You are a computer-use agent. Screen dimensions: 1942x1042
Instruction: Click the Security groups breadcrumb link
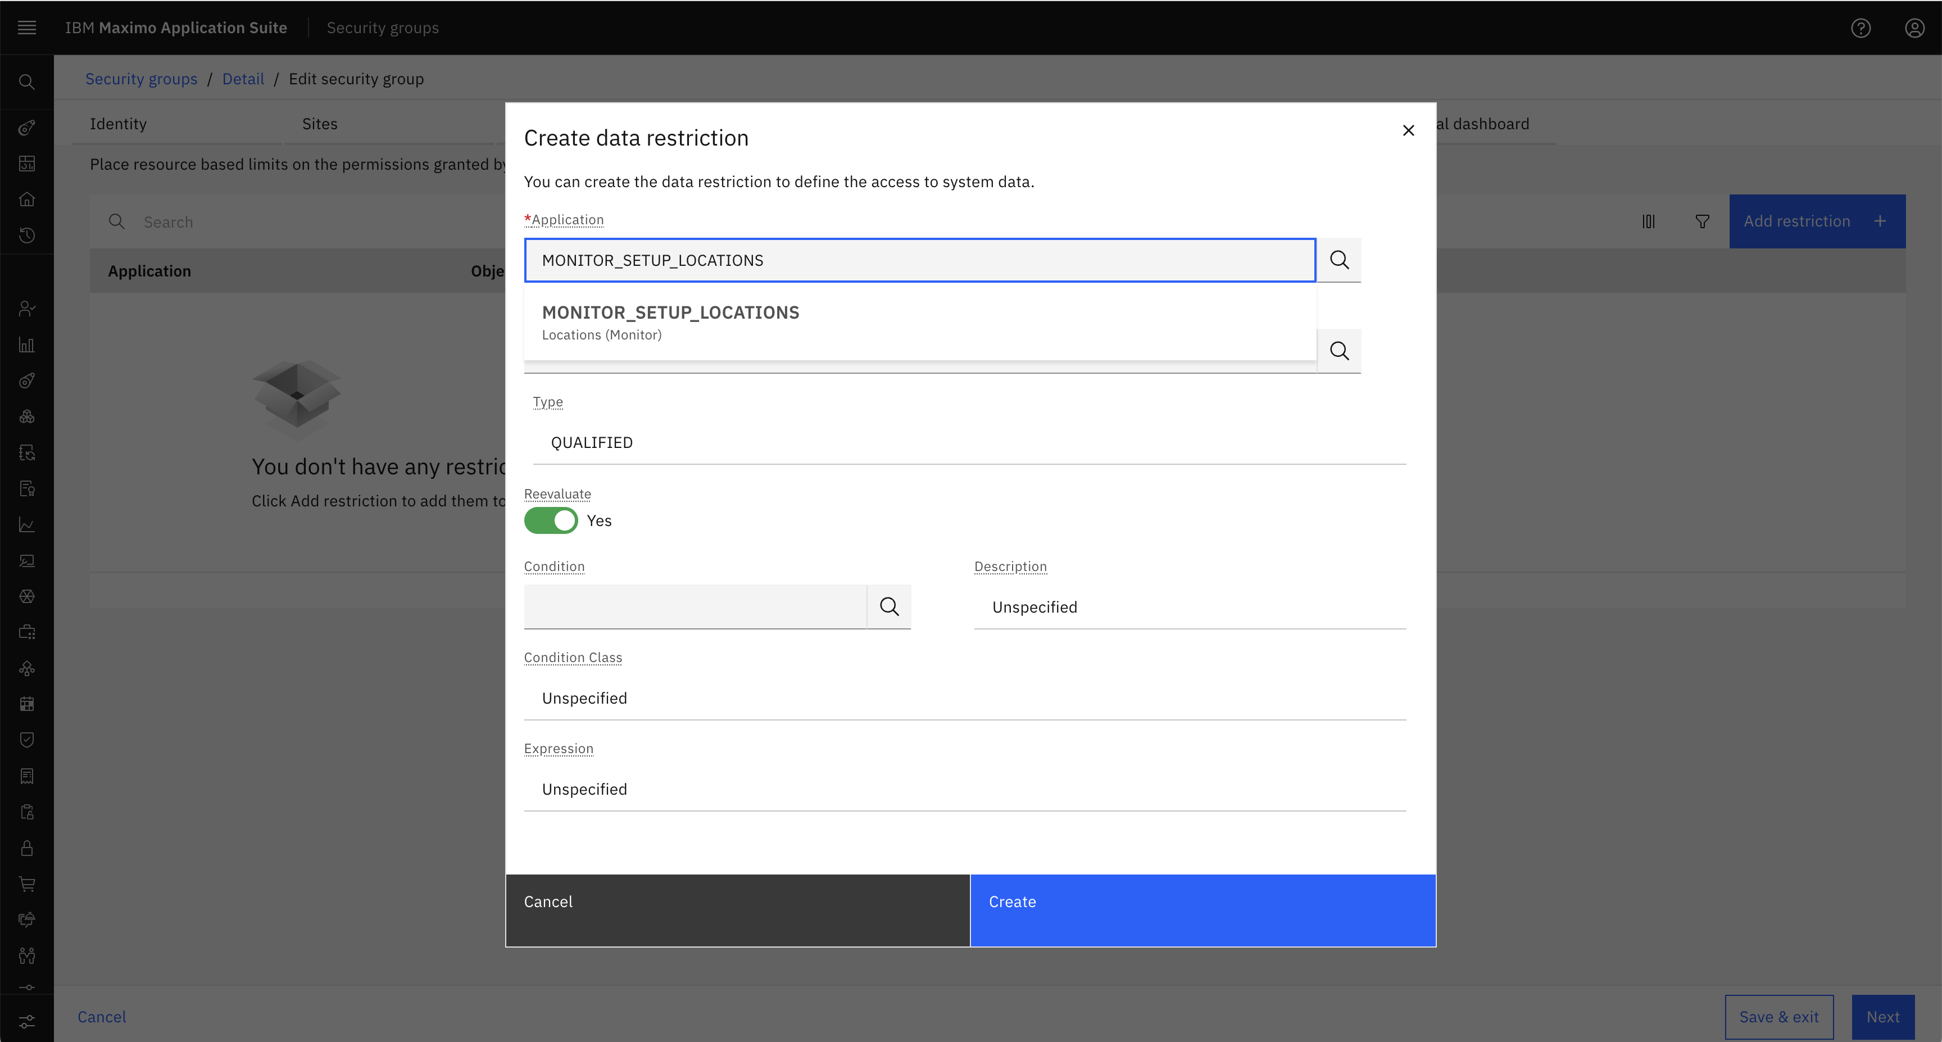tap(141, 79)
